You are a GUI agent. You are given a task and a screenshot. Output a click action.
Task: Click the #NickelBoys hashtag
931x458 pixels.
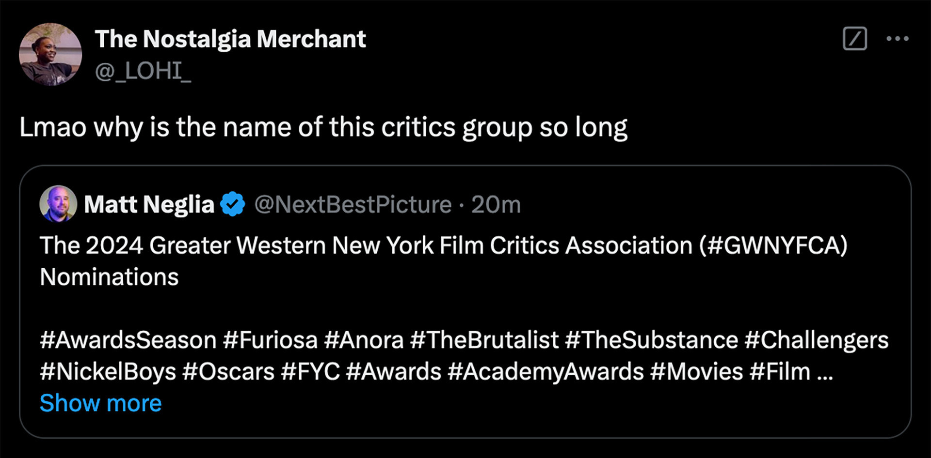108,372
